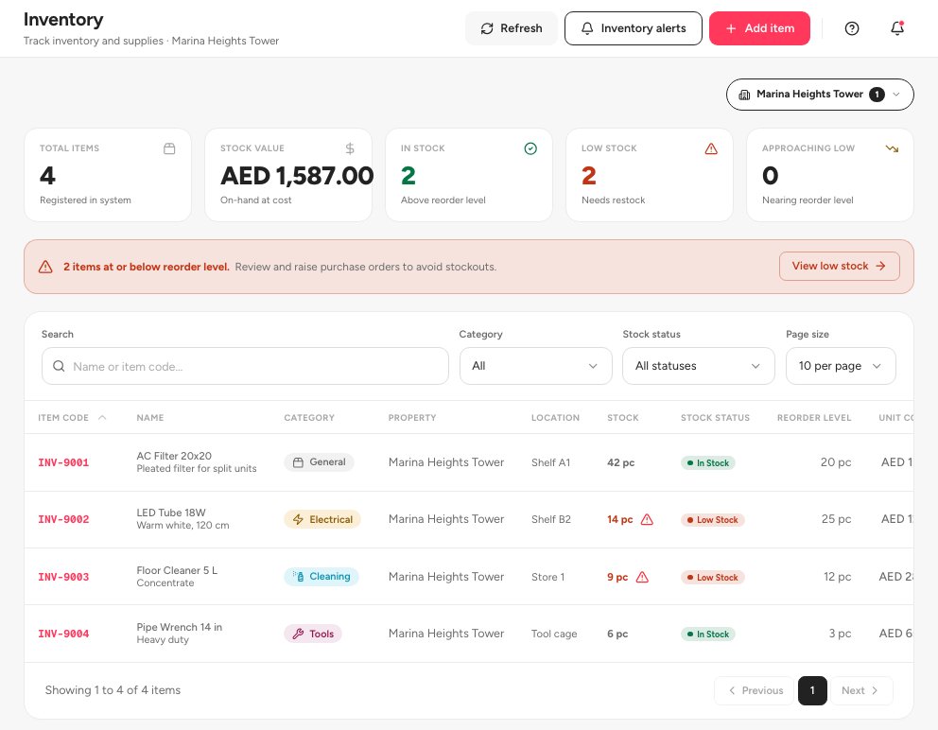The height and width of the screenshot is (730, 938).
Task: Click the AED 1,587.00 stock value
Action: pyautogui.click(x=297, y=176)
